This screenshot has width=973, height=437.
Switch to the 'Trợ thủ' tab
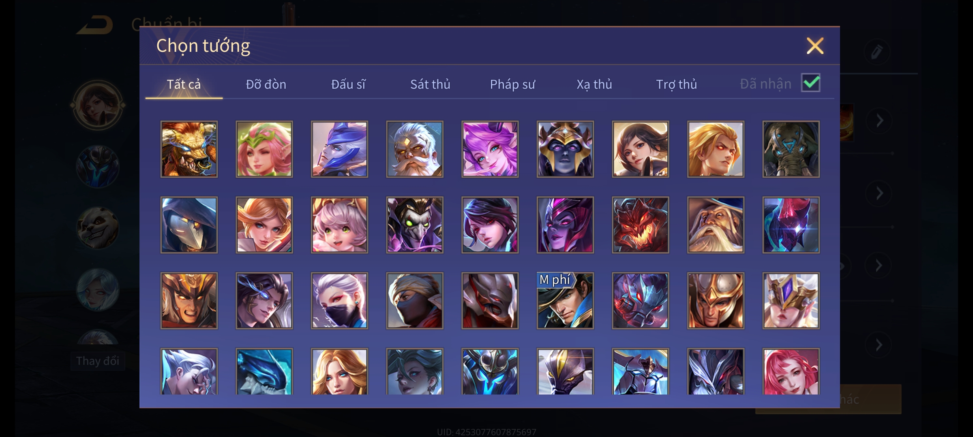click(677, 84)
